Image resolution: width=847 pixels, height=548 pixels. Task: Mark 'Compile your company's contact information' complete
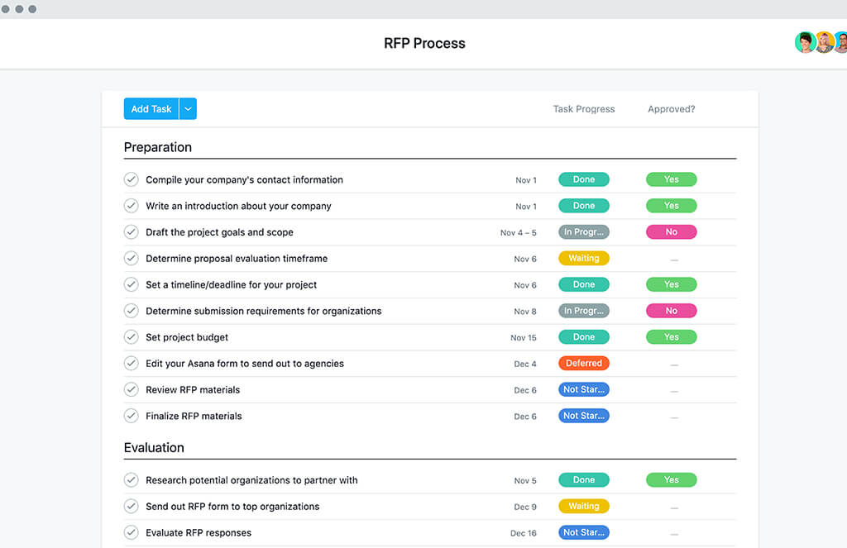pos(131,179)
